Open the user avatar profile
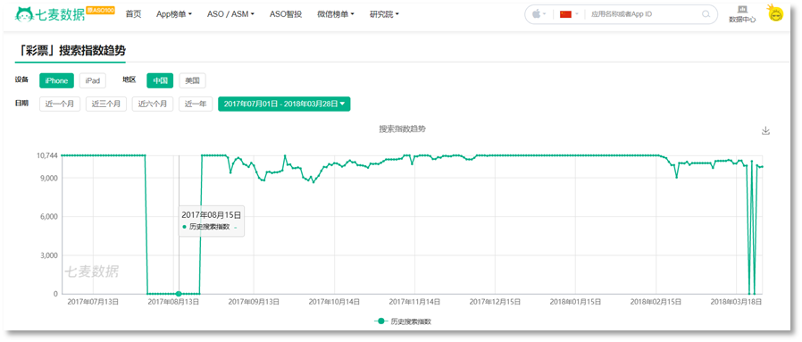Image resolution: width=802 pixels, height=342 pixels. (775, 13)
